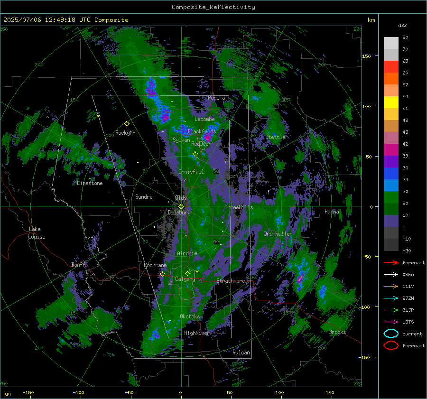Click the Brooks label
Screen dimensions: 427x399
point(337,332)
